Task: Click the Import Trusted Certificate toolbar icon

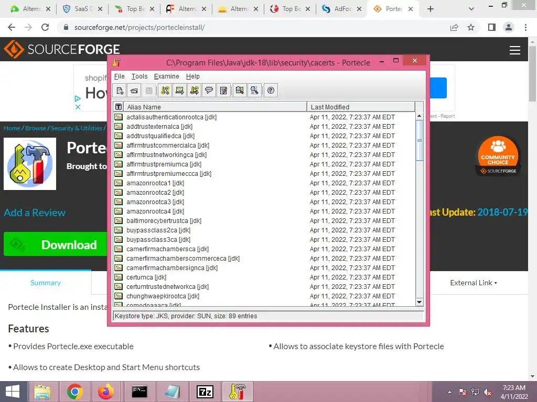Action: click(179, 91)
